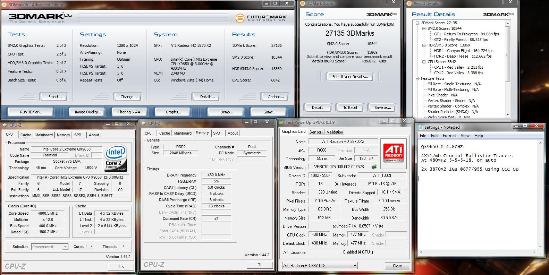Click OK in the middle CPU-Z window
Image resolution: width=549 pixels, height=275 pixels.
(x=260, y=265)
